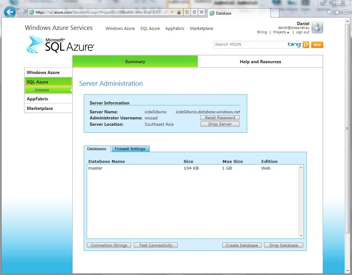Select AppFabric in the left sidebar

pyautogui.click(x=48, y=99)
